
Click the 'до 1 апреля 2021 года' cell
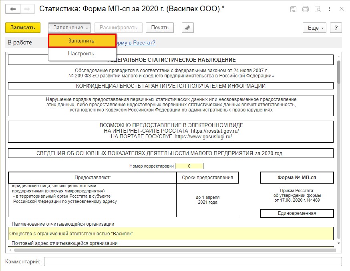207,200
